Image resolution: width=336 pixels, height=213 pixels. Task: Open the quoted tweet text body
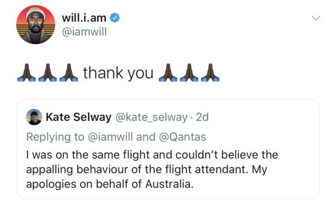[152, 169]
